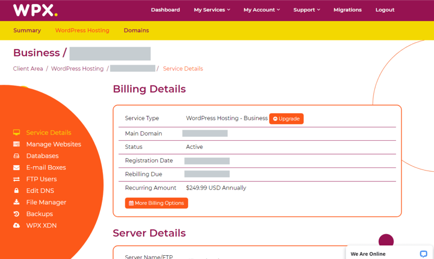
Task: Click the WordPress Hosting - Business service type
Action: [227, 118]
